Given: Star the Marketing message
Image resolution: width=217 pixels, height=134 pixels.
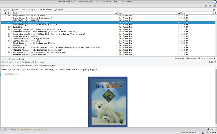Looking at the screenshot, I should coord(5,27).
